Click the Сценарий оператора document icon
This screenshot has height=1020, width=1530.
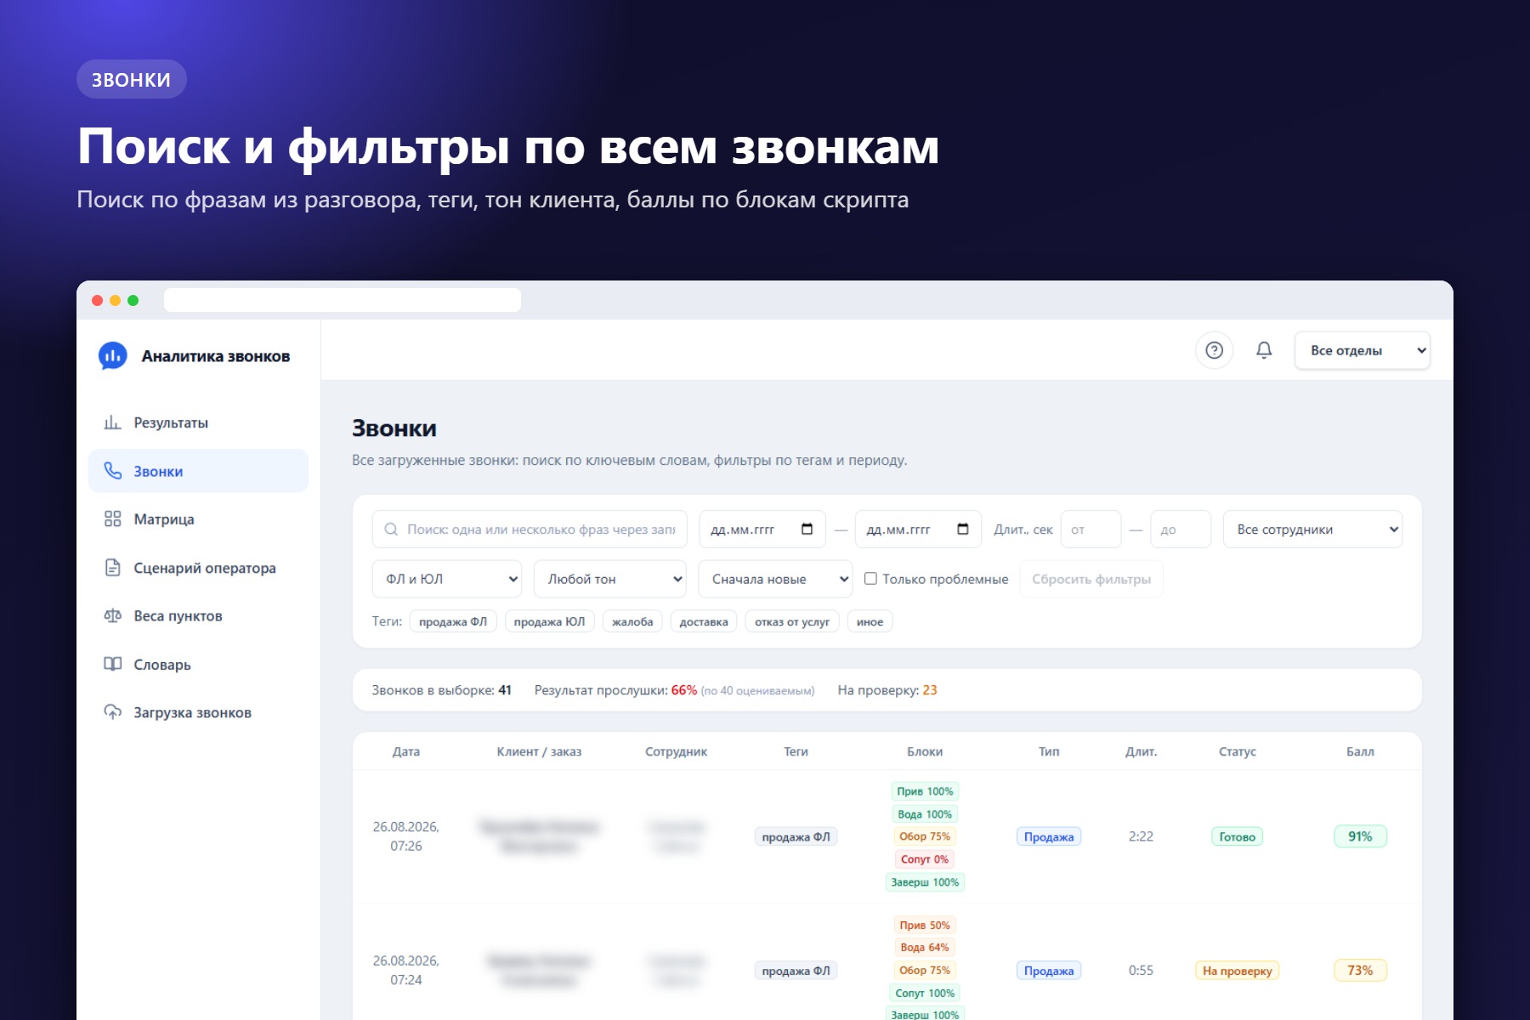tap(112, 568)
